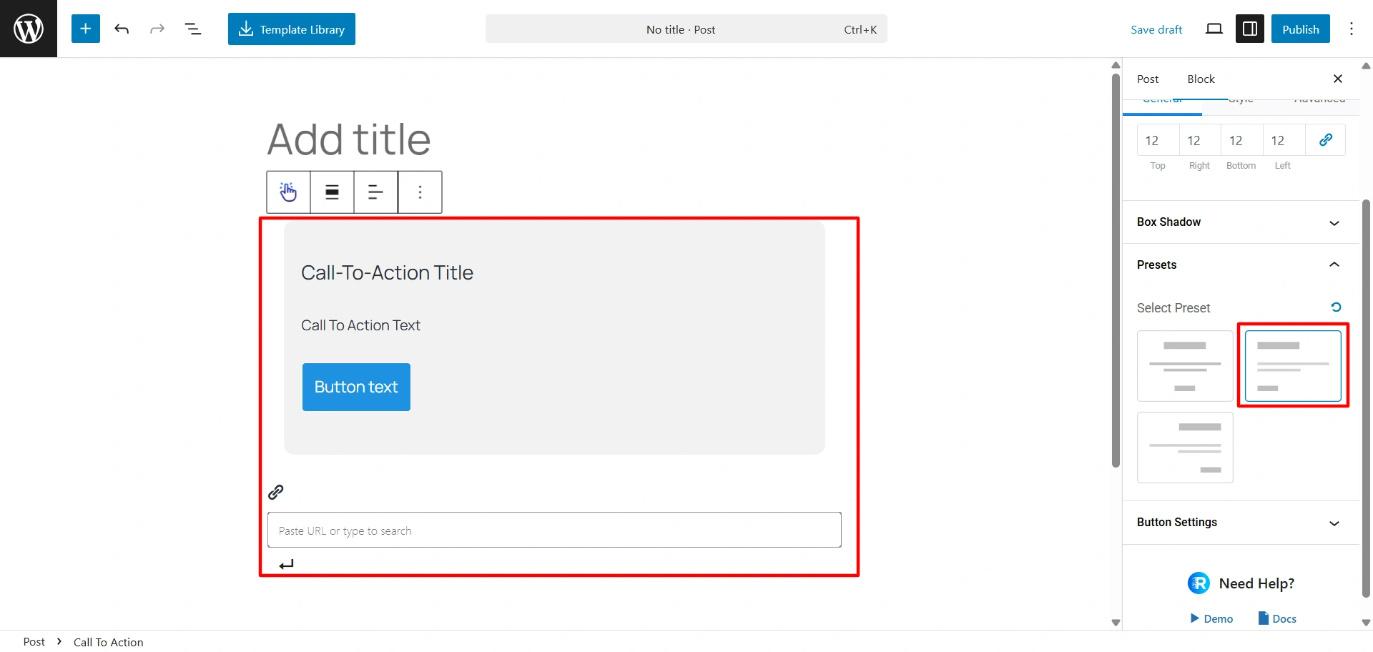Viewport: 1373px width, 652px height.
Task: Select the center-aligned preset
Action: (1185, 366)
